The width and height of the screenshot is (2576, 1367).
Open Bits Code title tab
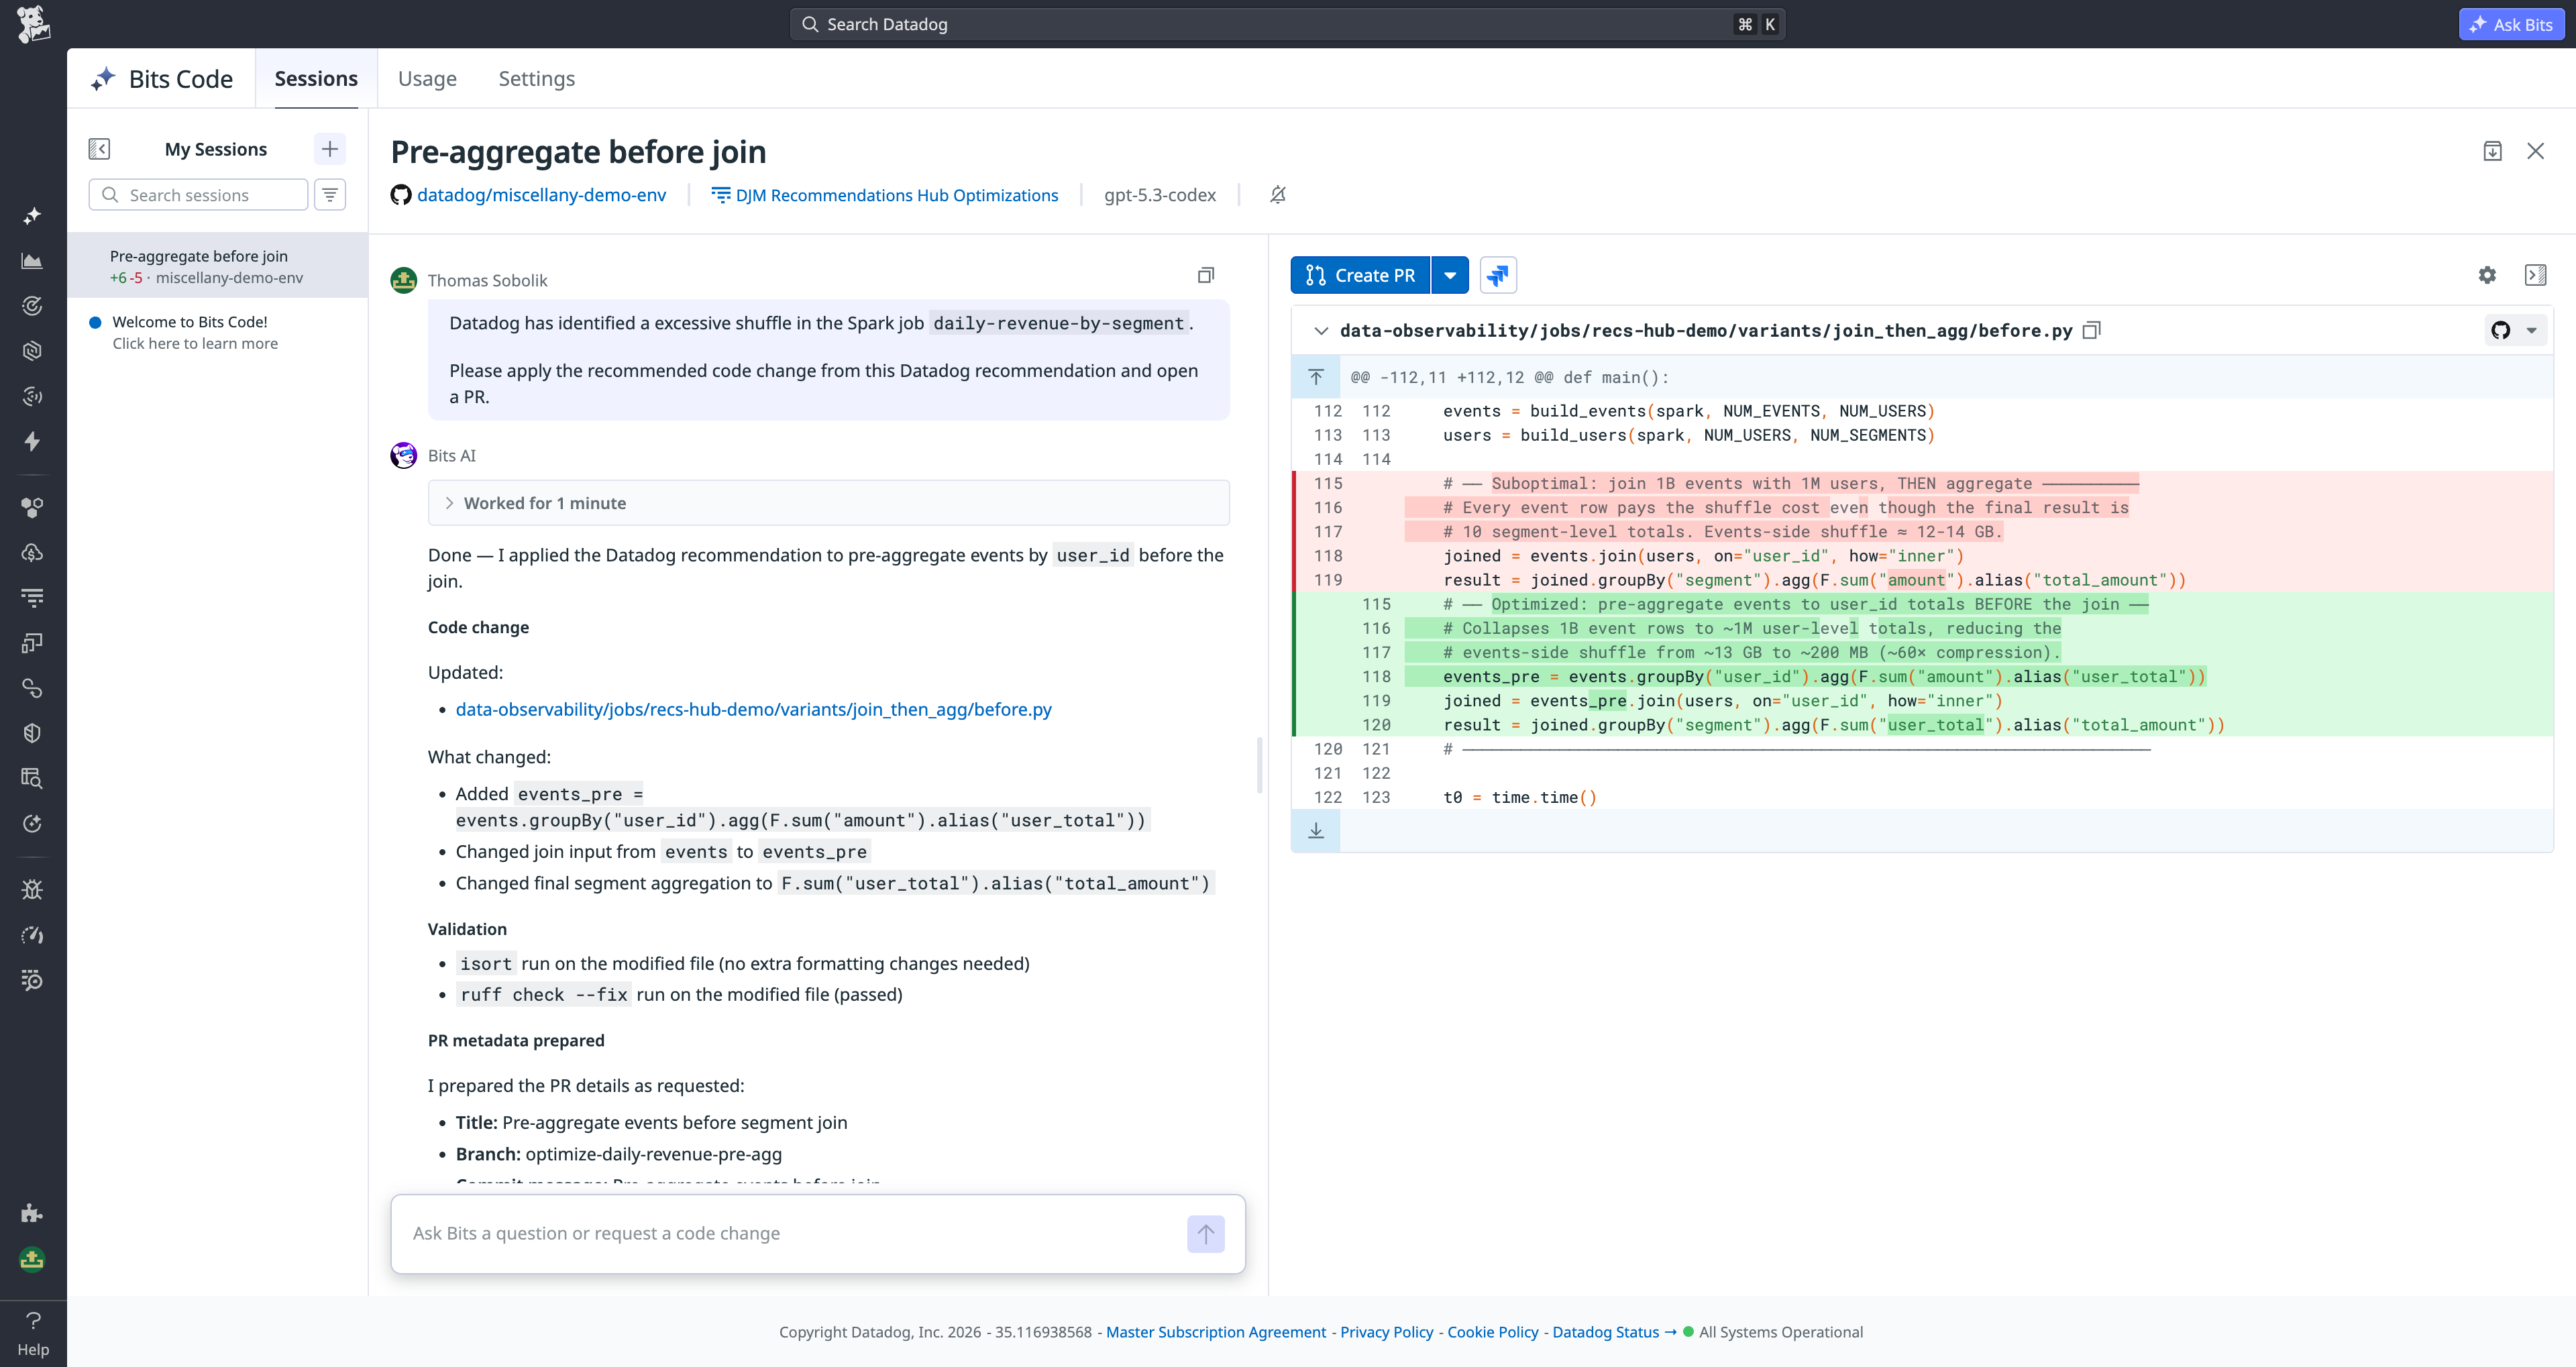(x=162, y=79)
